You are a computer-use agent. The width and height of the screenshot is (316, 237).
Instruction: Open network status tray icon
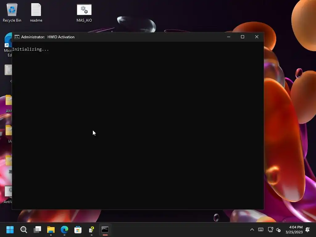[270, 230]
